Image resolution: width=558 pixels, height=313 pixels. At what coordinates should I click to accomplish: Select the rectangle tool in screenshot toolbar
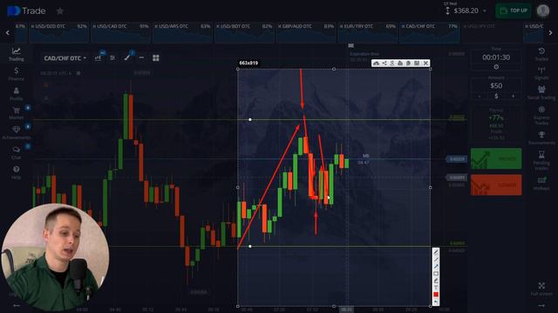point(436,274)
